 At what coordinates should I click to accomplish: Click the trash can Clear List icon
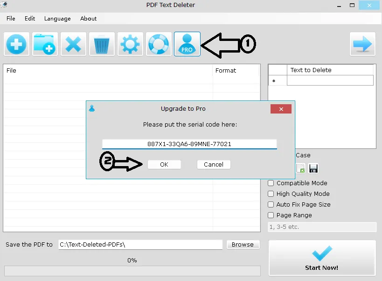point(102,45)
